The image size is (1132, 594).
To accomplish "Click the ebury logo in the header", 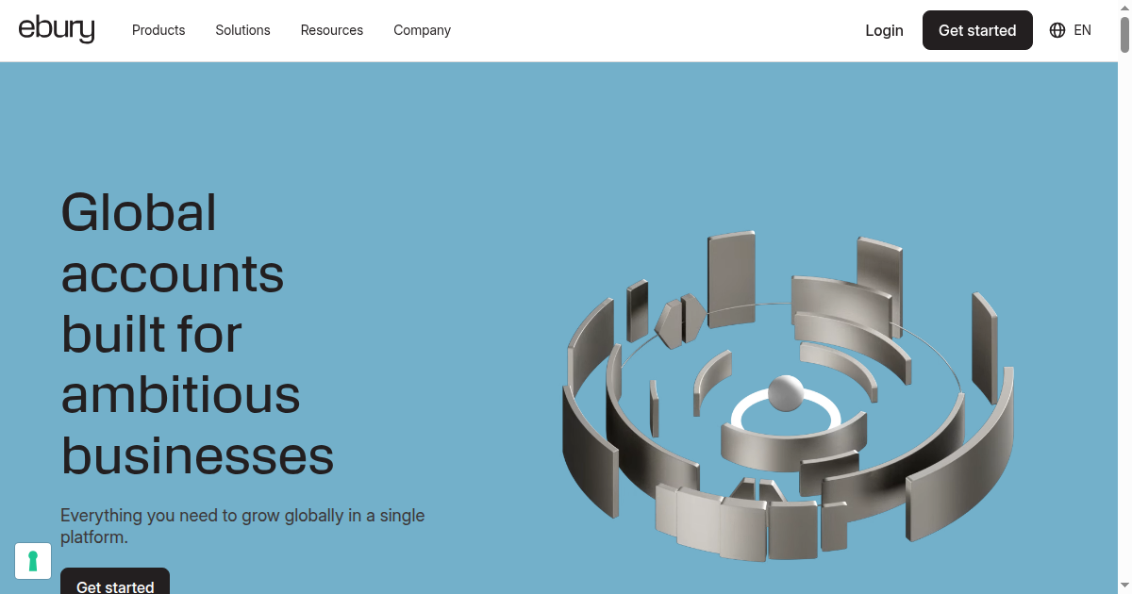I will 57,30.
